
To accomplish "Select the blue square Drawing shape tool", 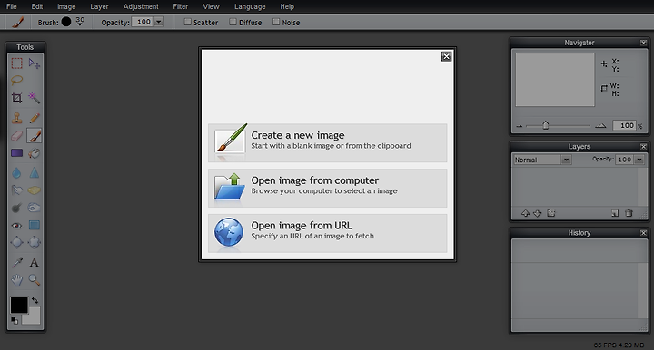I will point(35,225).
